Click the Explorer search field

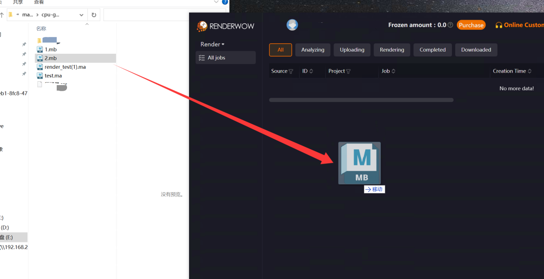[165, 15]
